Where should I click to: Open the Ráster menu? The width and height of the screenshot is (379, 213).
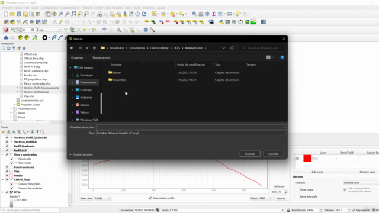[x=99, y=8]
